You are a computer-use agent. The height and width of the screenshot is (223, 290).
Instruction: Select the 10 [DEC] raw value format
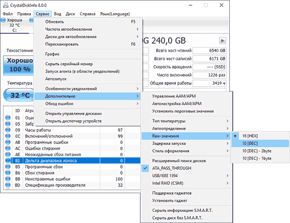[260, 144]
